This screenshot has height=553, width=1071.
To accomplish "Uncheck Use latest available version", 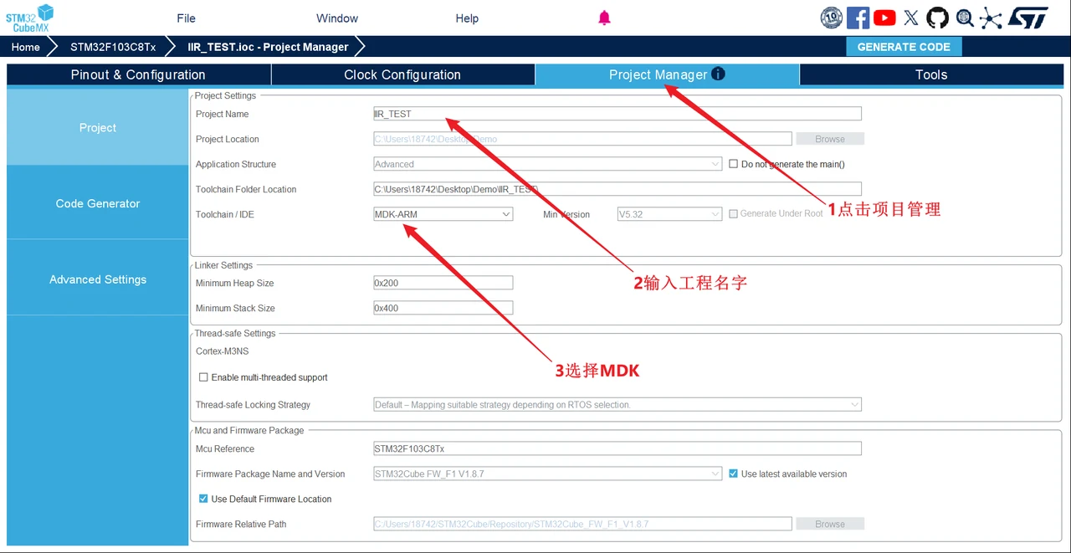I will (x=734, y=474).
